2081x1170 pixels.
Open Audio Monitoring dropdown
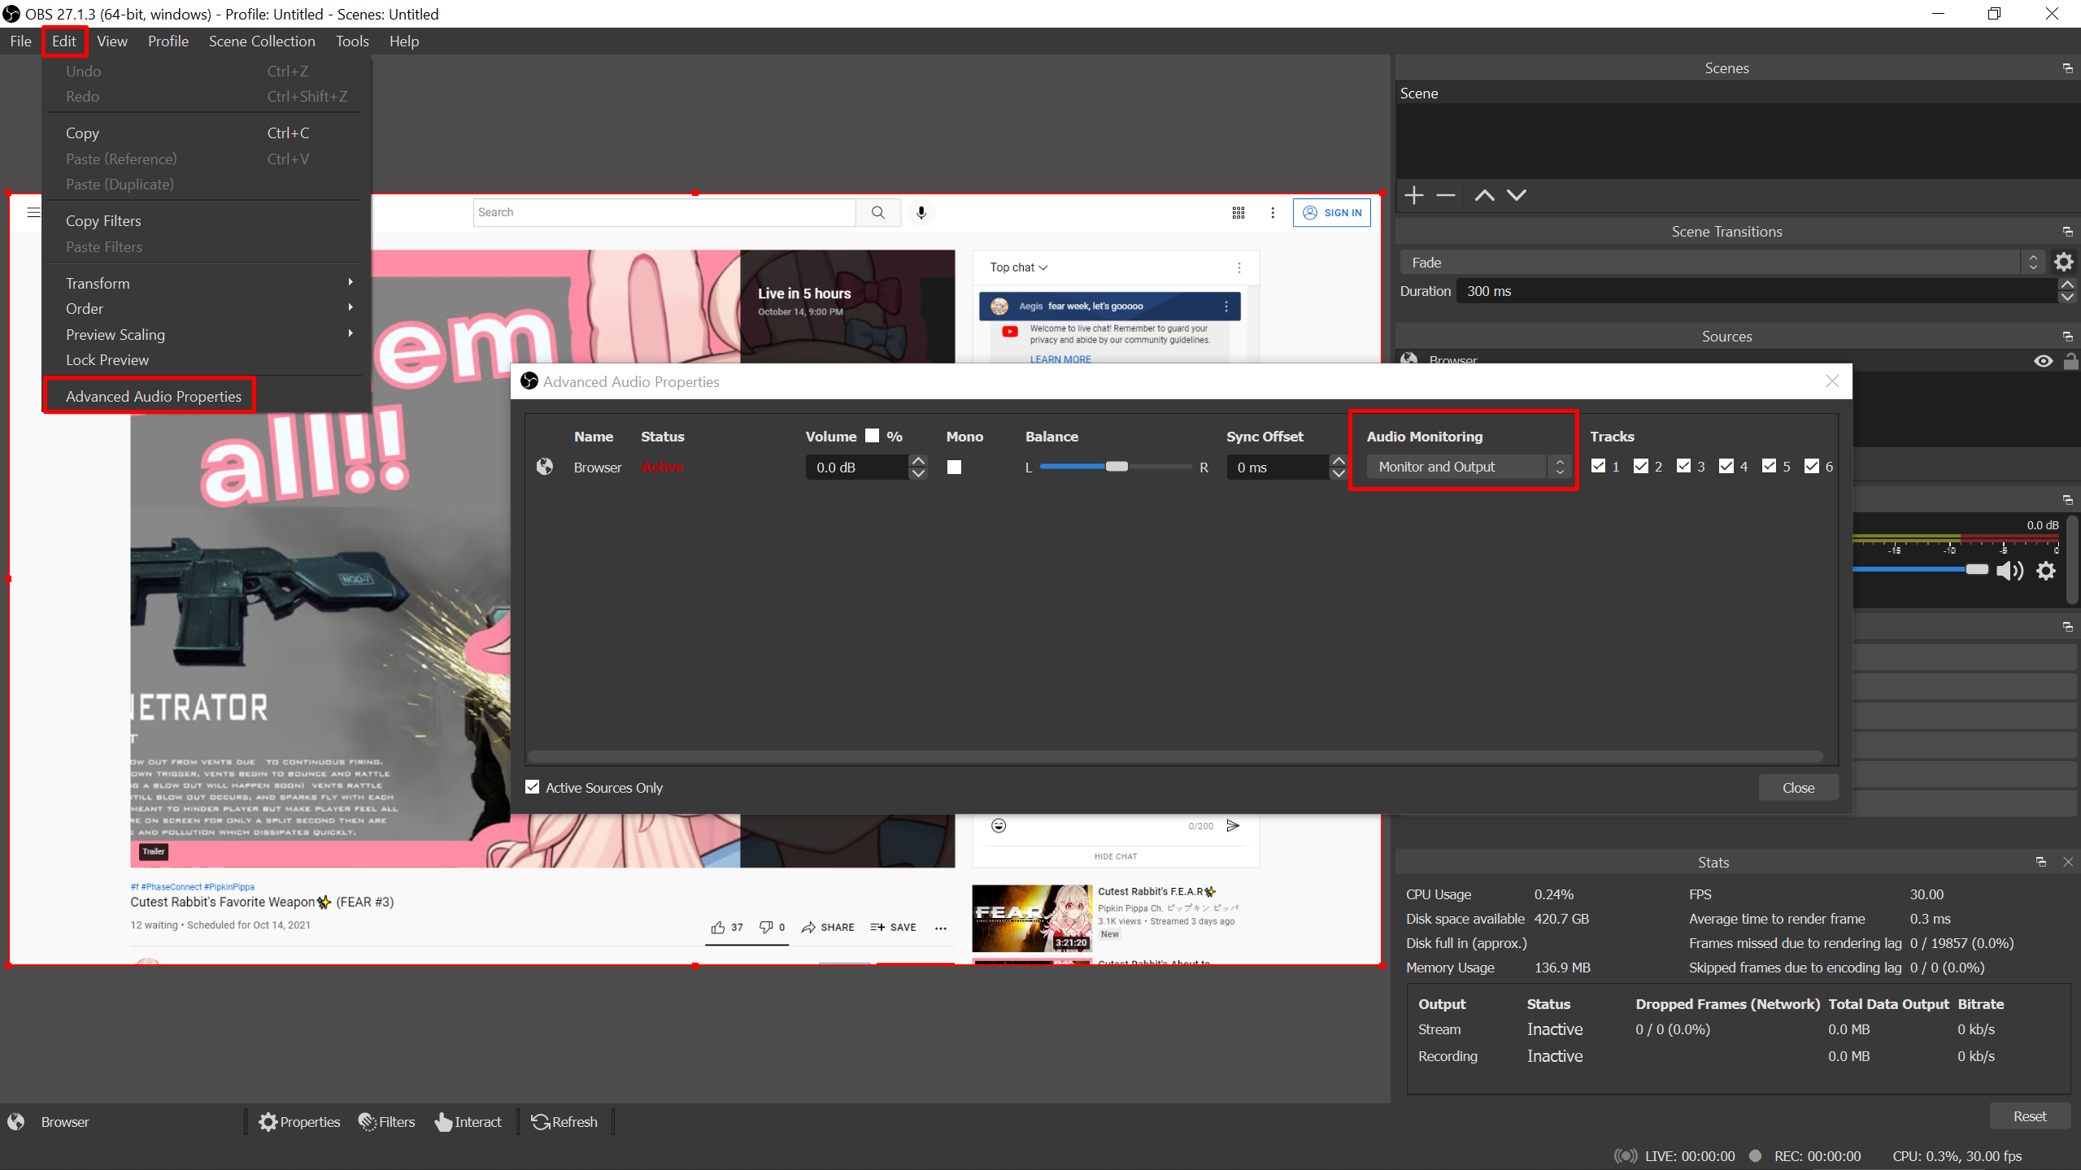tap(1468, 467)
